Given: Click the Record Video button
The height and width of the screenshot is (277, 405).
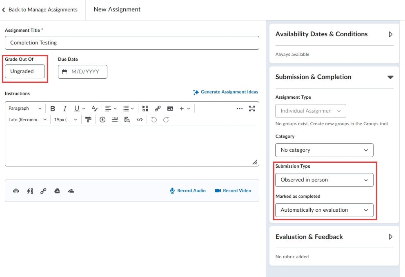Looking at the screenshot, I should point(233,191).
